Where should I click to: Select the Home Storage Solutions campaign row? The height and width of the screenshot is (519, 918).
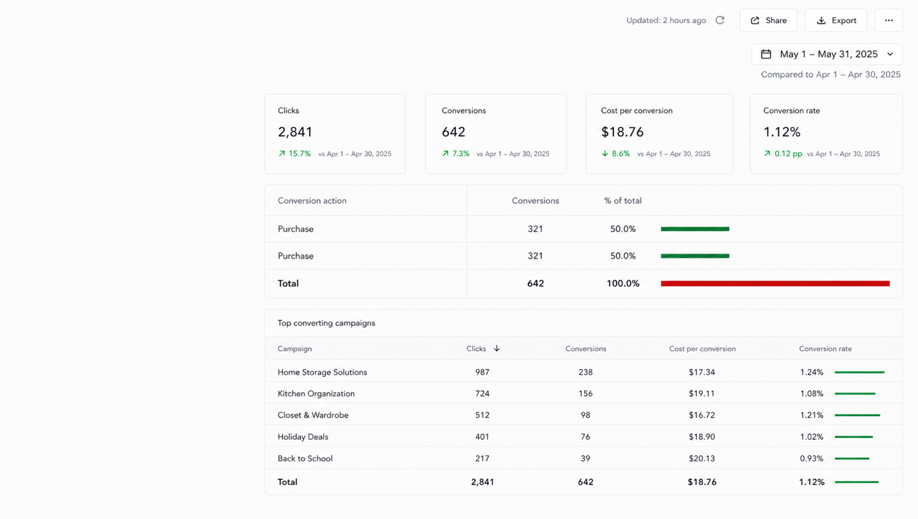tap(584, 372)
